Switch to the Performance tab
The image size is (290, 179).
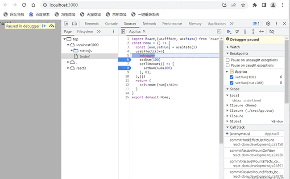[172, 24]
